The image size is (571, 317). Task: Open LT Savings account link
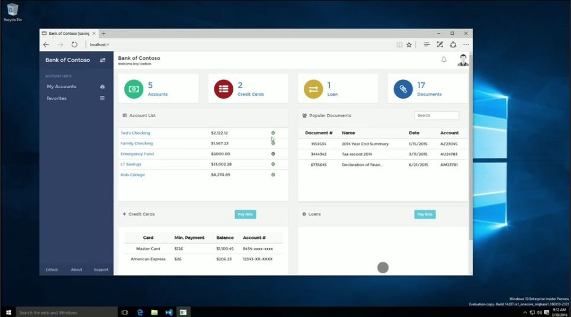pyautogui.click(x=131, y=164)
